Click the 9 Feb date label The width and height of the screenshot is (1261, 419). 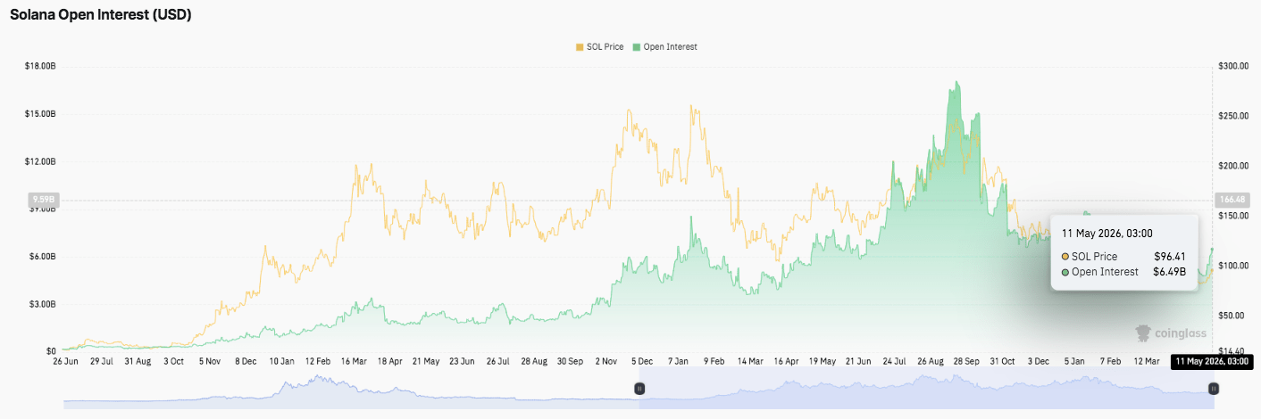pos(714,361)
